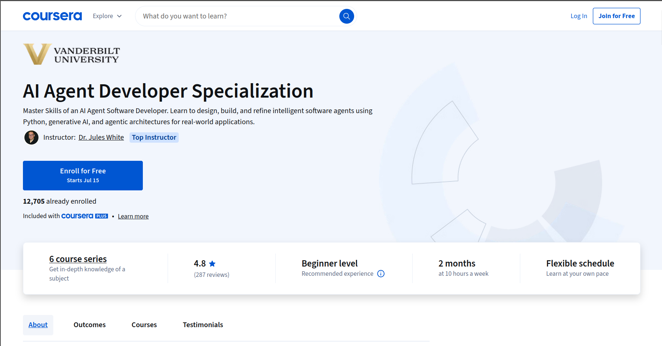662x346 pixels.
Task: Select the About tab
Action: click(x=38, y=325)
